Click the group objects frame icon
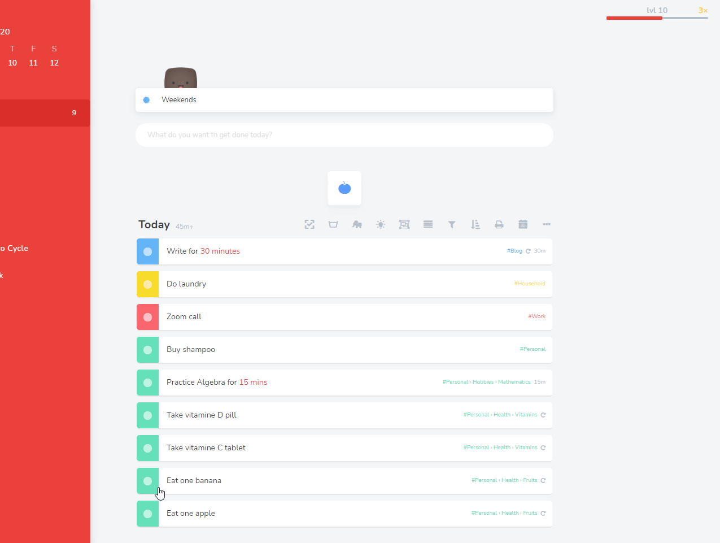 (404, 224)
